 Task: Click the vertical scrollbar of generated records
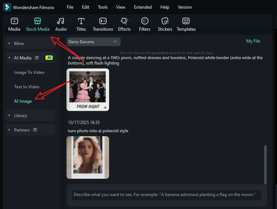(x=265, y=165)
